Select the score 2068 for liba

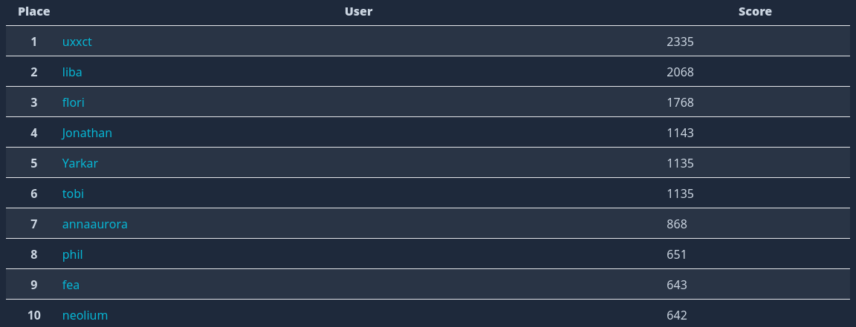click(680, 72)
